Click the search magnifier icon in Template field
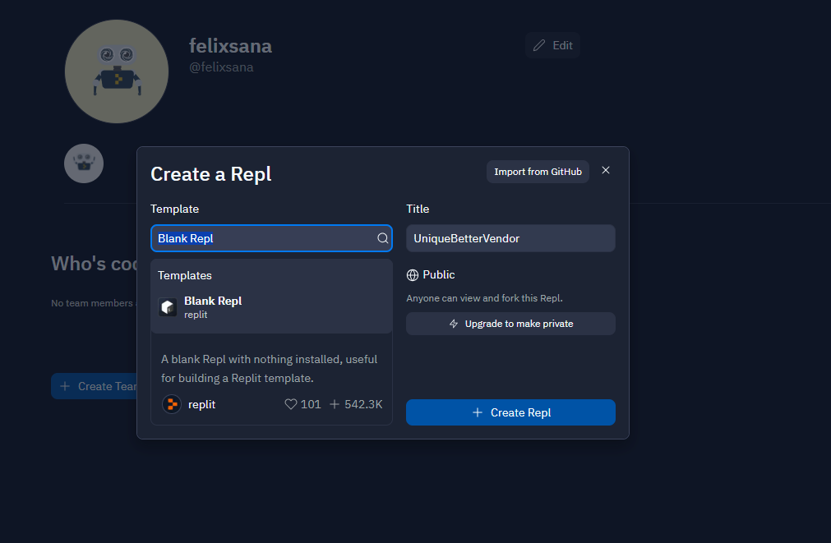The height and width of the screenshot is (543, 831). 383,238
